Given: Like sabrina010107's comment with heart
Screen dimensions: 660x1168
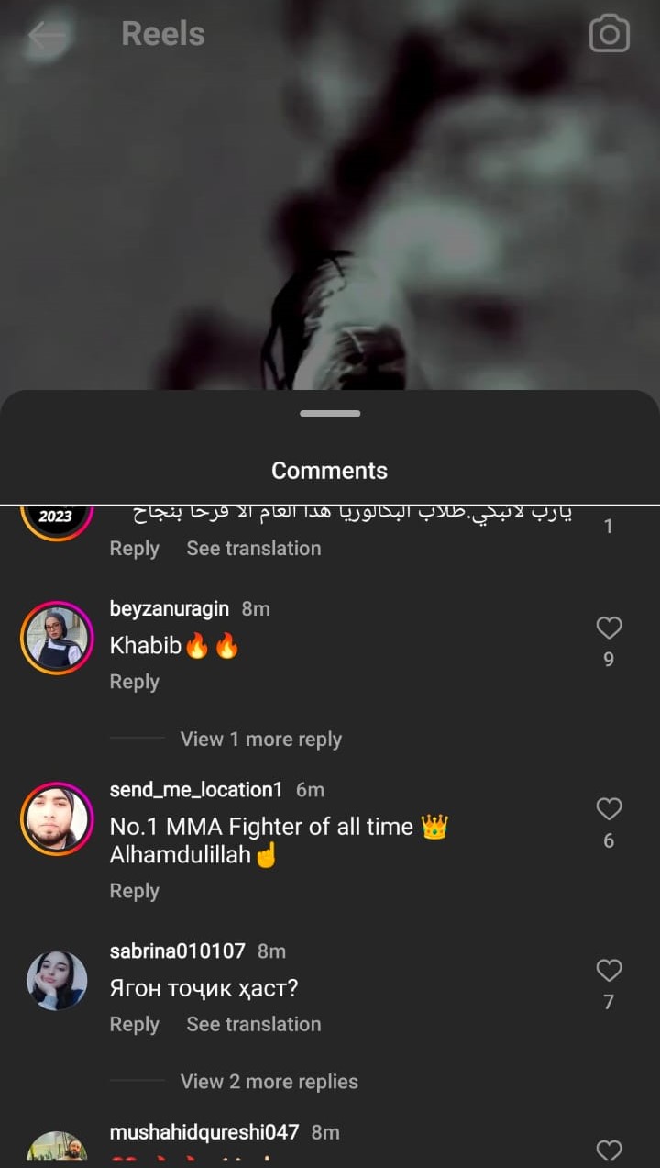Looking at the screenshot, I should pyautogui.click(x=609, y=971).
